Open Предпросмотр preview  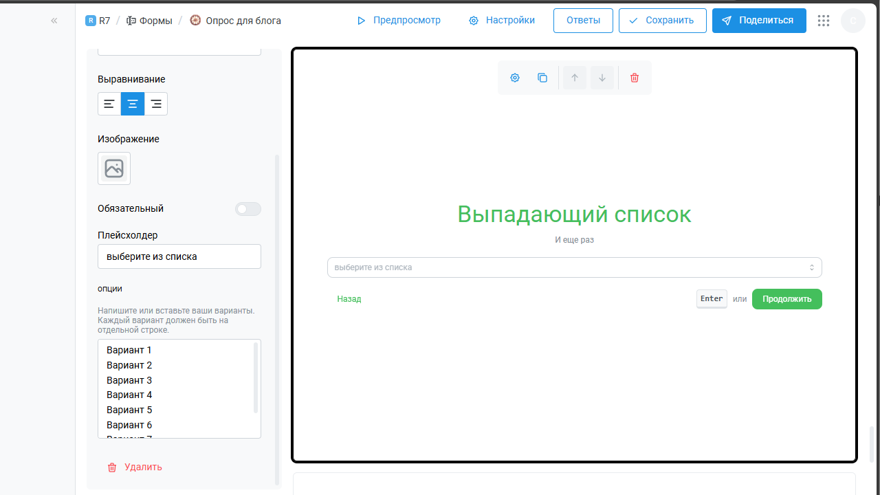pyautogui.click(x=399, y=21)
